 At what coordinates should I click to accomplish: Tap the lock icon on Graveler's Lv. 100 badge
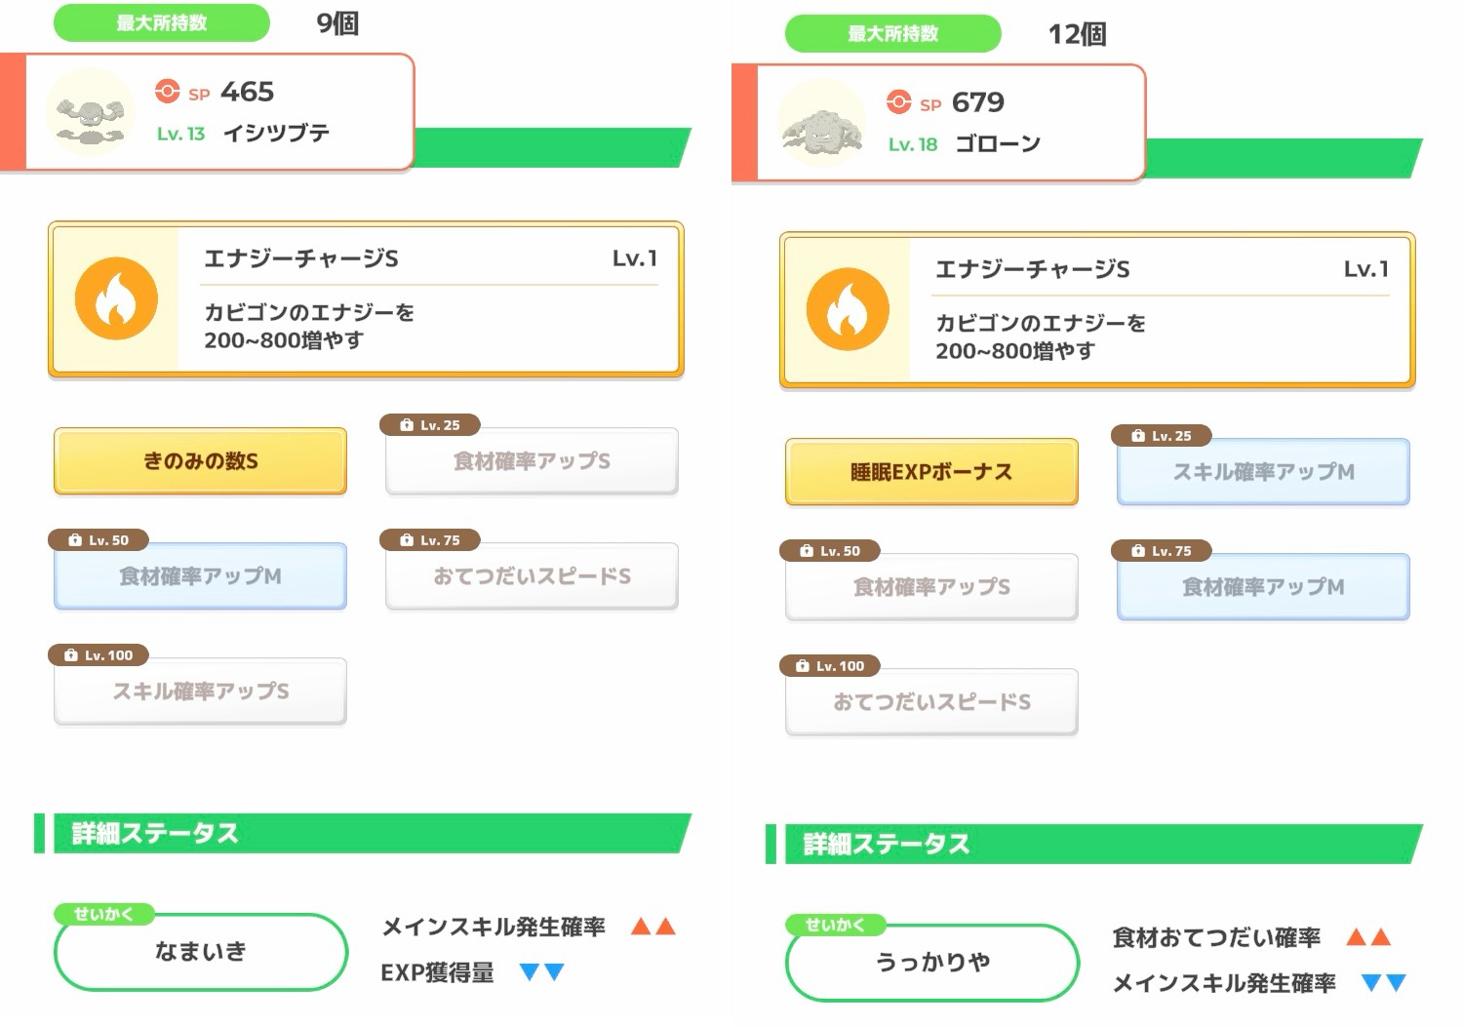click(802, 666)
